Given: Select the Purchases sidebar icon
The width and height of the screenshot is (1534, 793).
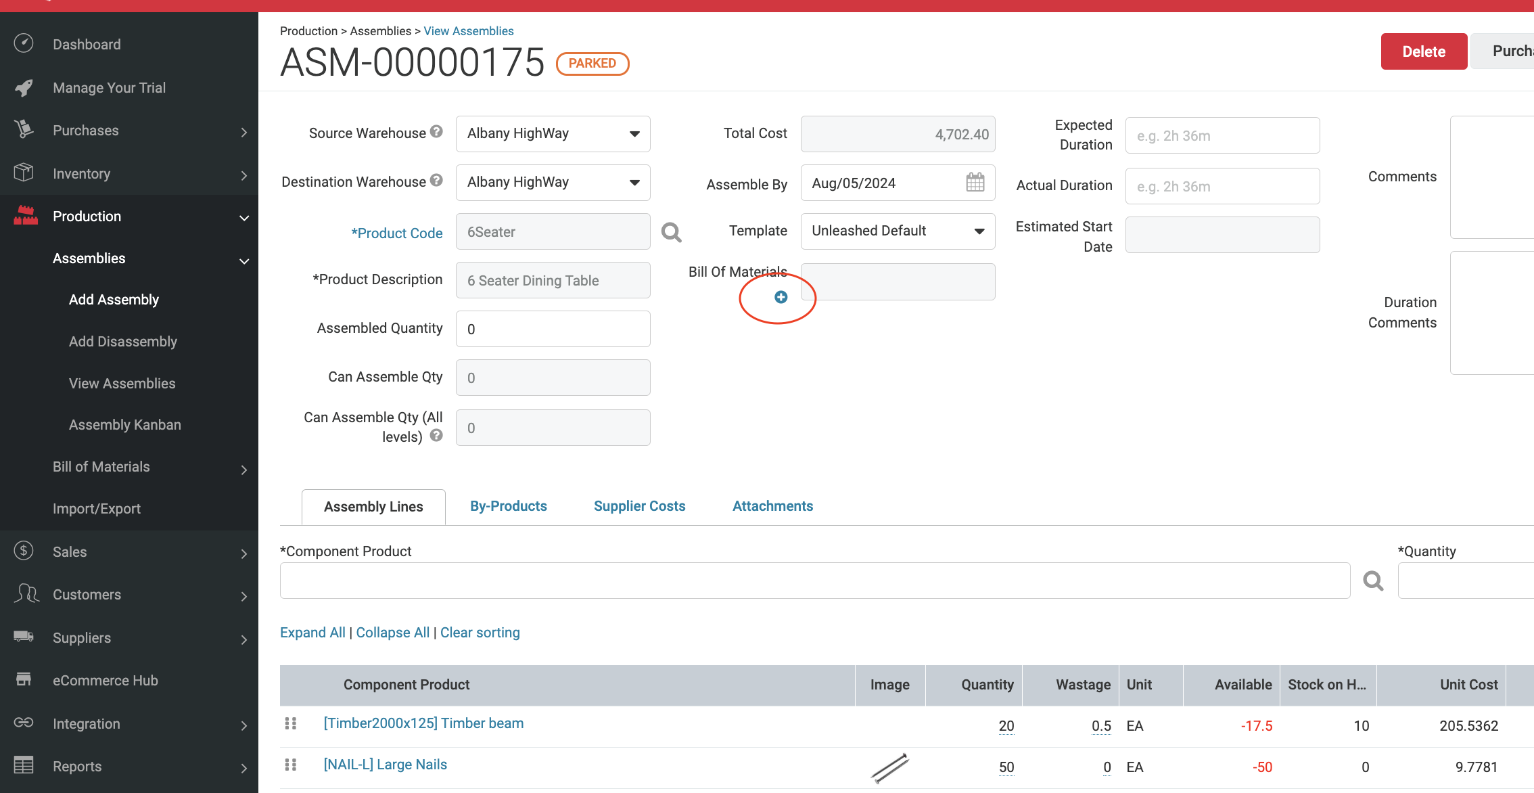Looking at the screenshot, I should (24, 130).
